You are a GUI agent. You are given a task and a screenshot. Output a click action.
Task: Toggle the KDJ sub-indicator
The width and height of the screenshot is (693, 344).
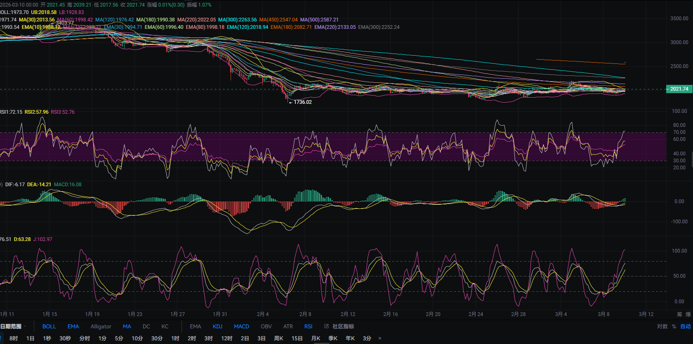217,326
